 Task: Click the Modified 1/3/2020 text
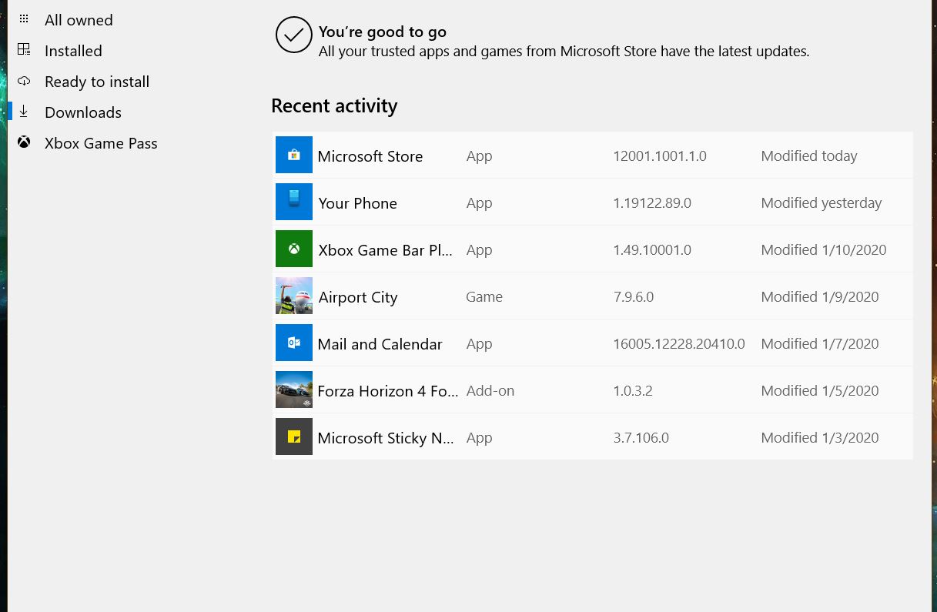[x=820, y=438]
